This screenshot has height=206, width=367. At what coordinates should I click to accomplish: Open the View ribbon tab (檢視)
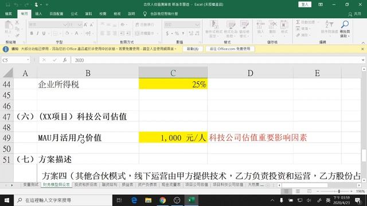coord(117,14)
